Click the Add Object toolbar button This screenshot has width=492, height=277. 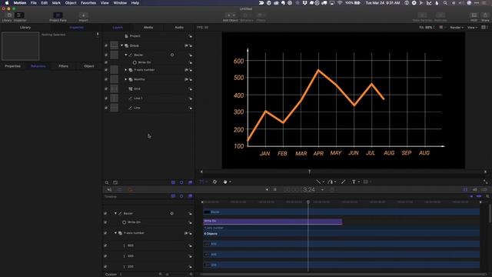pyautogui.click(x=231, y=15)
